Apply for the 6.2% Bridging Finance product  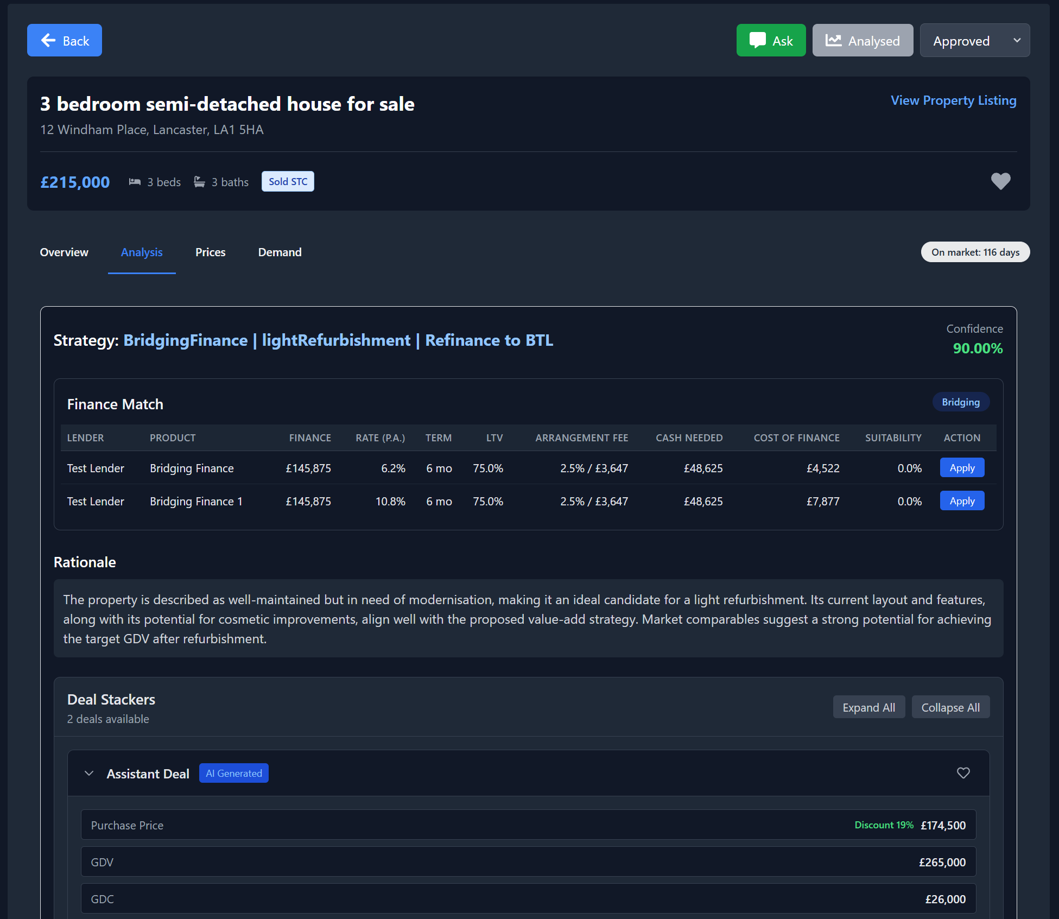[x=962, y=468]
